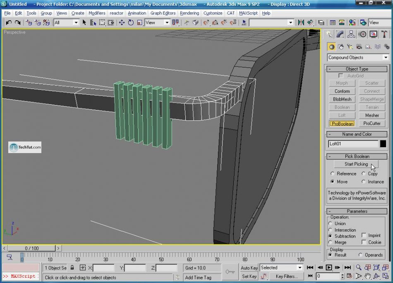Toggle the Auto Key button
Viewport: 393px width, 283px height.
coord(249,268)
